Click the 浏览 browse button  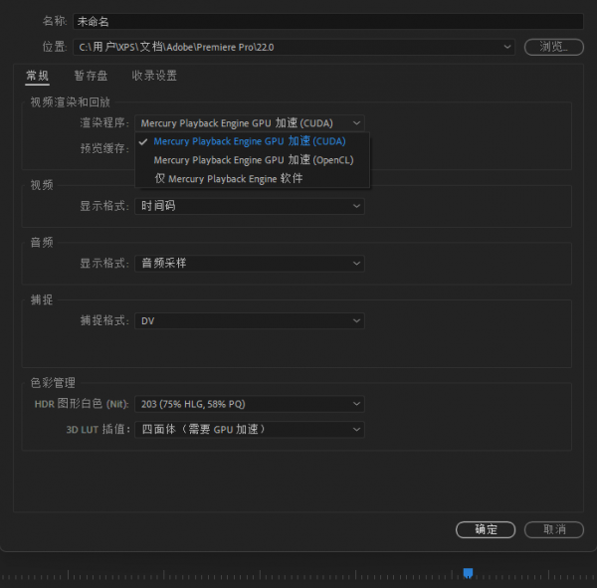click(x=554, y=47)
